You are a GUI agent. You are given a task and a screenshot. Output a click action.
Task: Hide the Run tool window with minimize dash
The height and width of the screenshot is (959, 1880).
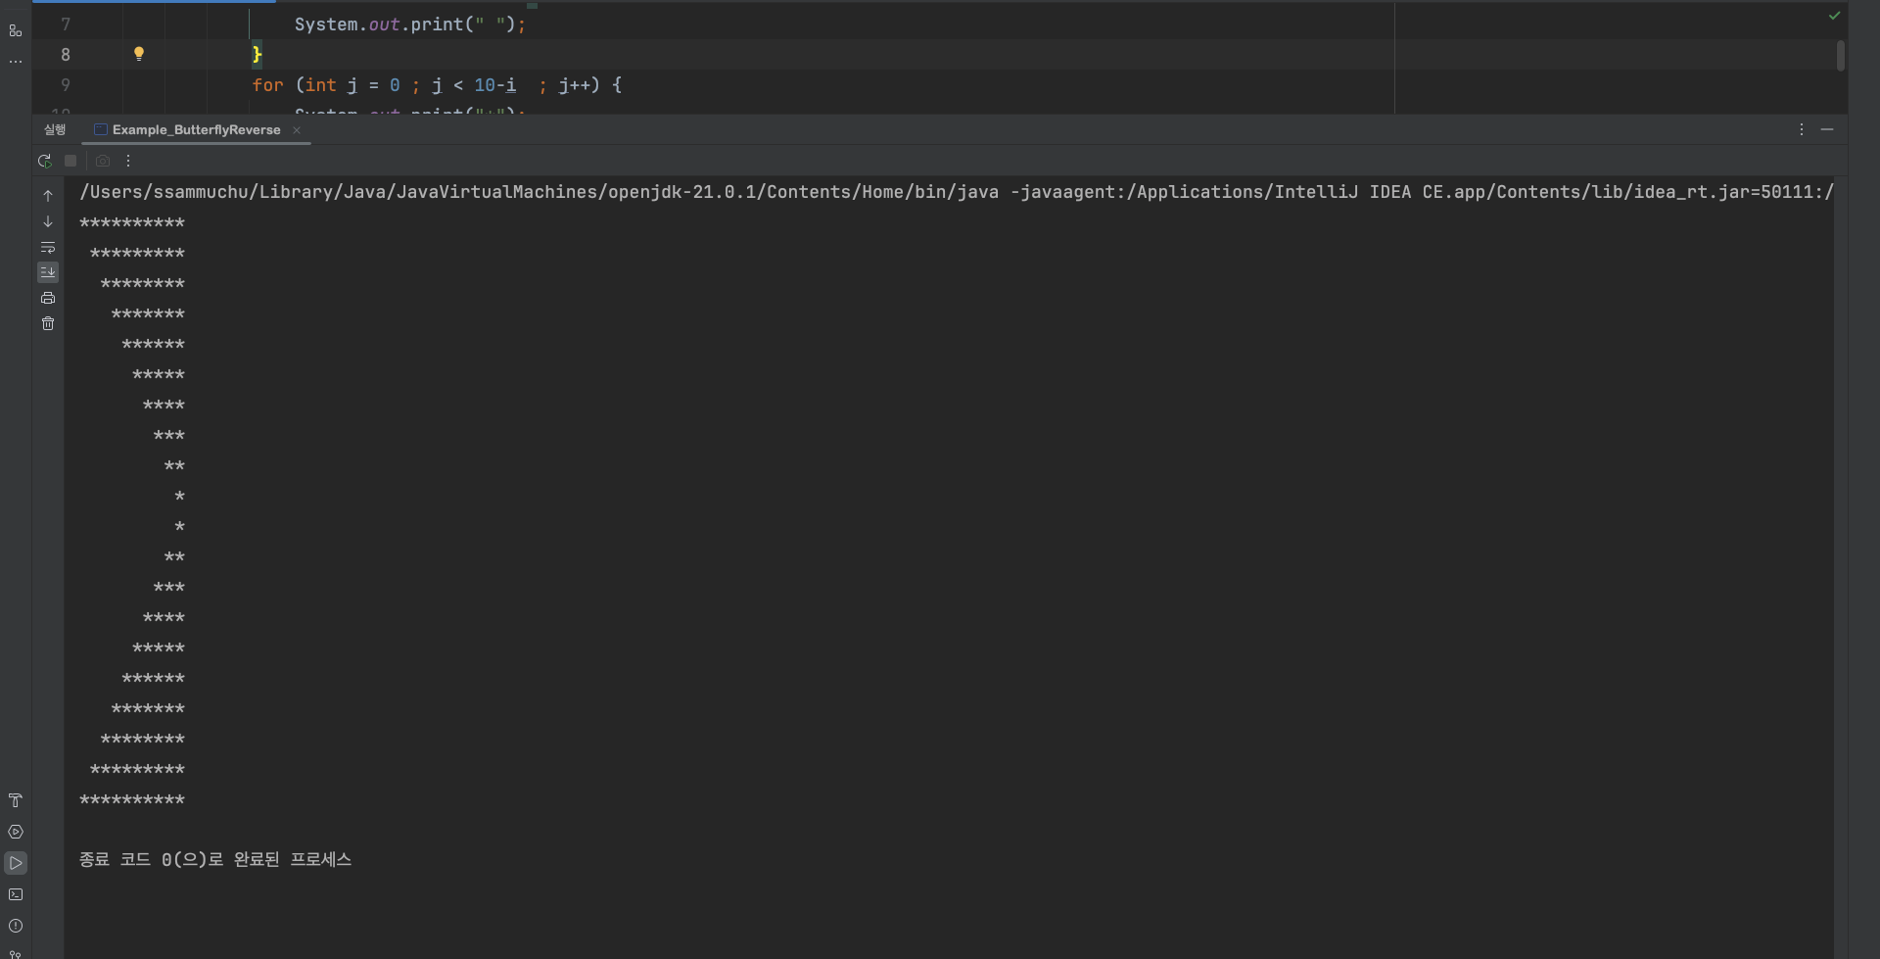pyautogui.click(x=1827, y=129)
